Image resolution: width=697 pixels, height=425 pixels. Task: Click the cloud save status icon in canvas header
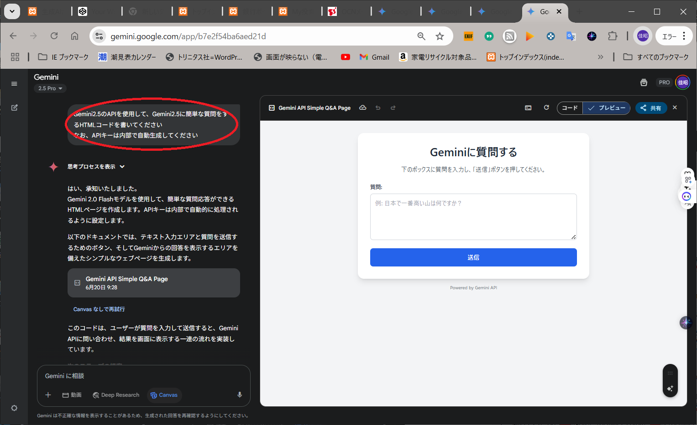(x=363, y=108)
